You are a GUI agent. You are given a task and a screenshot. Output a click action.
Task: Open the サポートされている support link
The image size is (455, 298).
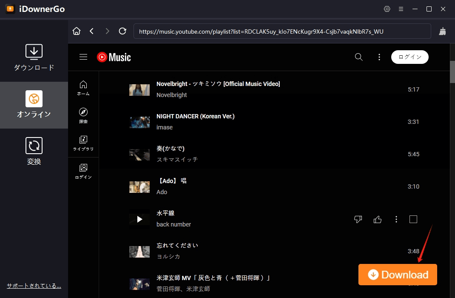point(34,286)
